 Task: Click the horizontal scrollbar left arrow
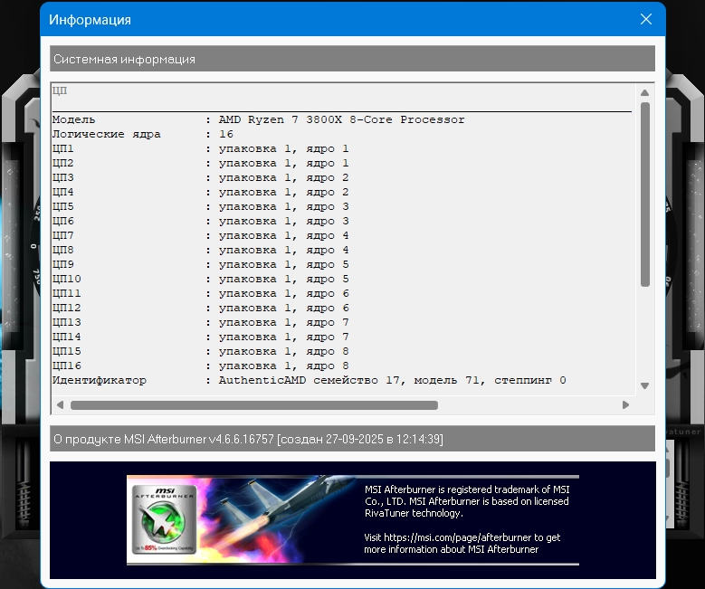tap(60, 405)
